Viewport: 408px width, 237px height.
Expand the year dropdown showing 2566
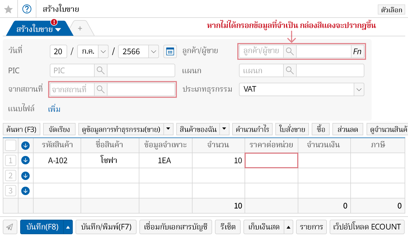(153, 51)
